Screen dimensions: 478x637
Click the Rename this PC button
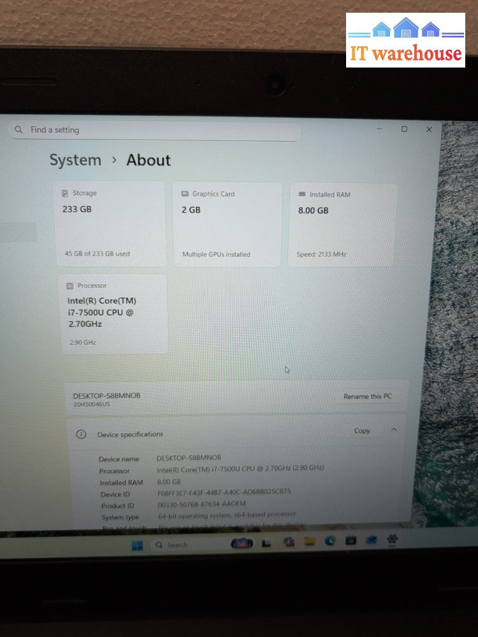[x=367, y=396]
